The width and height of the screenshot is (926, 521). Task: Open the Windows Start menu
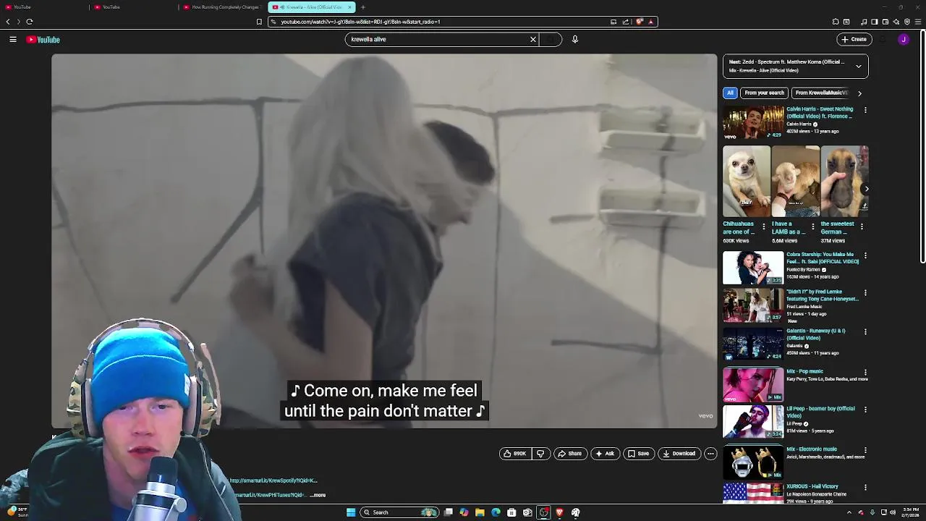pos(351,512)
